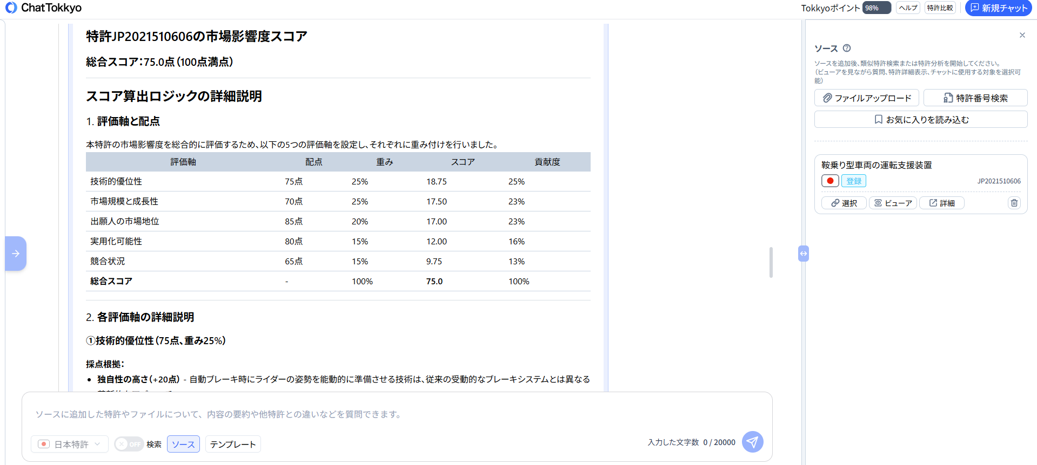Open 詳細 details in external view

941,203
